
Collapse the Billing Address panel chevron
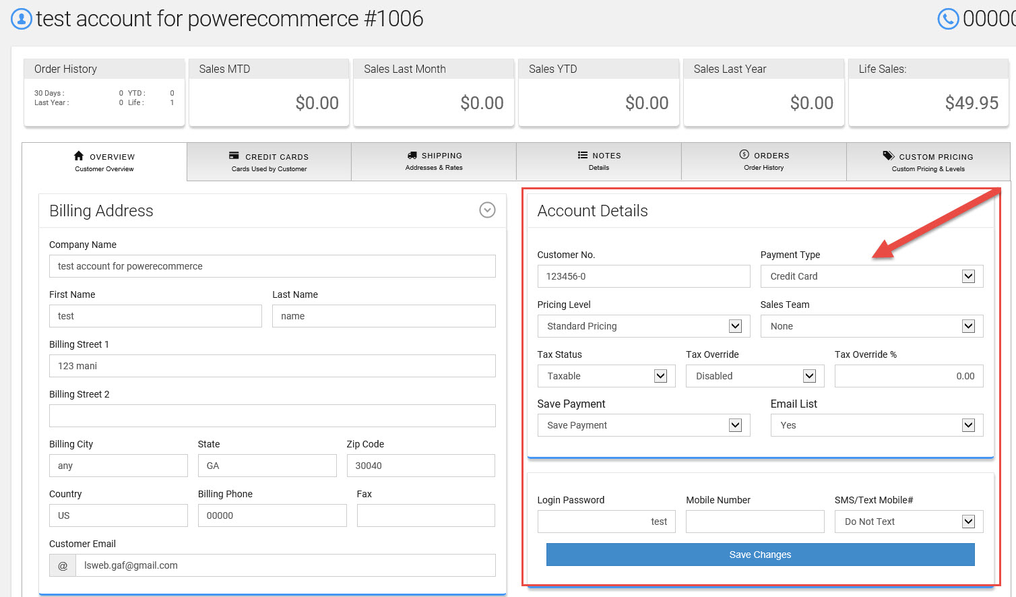point(487,210)
